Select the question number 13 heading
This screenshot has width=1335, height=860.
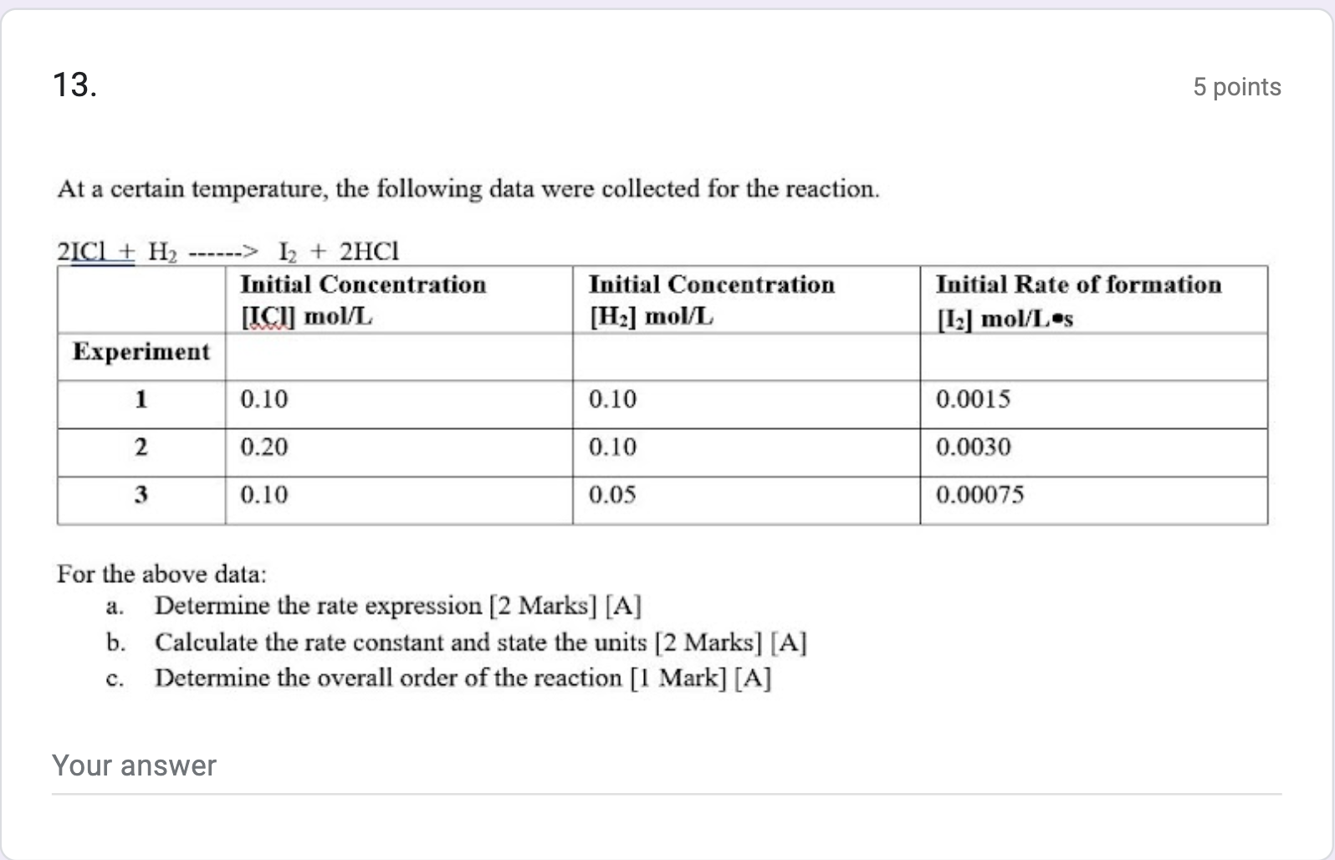(x=74, y=85)
